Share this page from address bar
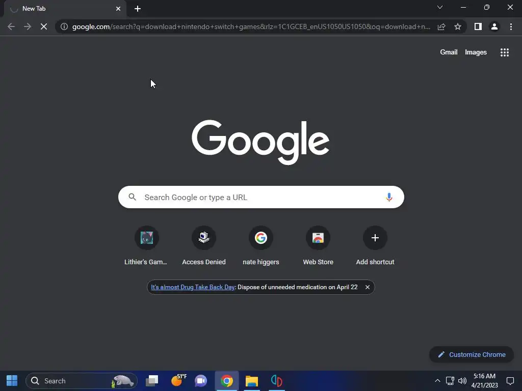Image resolution: width=522 pixels, height=391 pixels. (441, 26)
